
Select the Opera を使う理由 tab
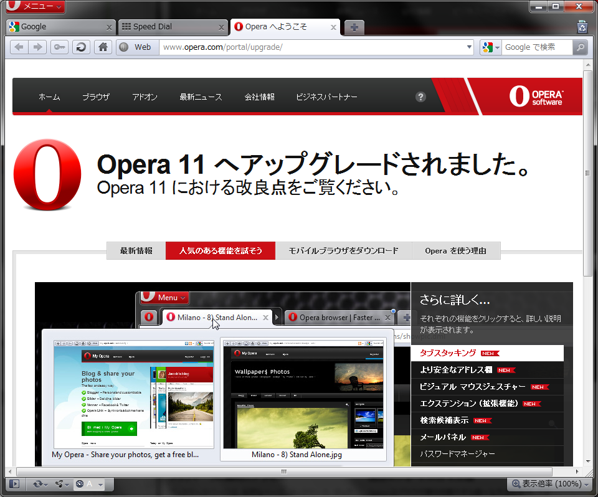456,250
